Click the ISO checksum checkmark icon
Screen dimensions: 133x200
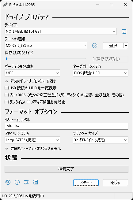[x=95, y=46]
